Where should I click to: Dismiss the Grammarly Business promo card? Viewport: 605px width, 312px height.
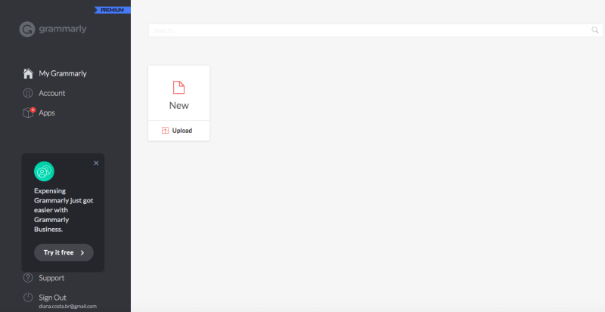pos(96,162)
